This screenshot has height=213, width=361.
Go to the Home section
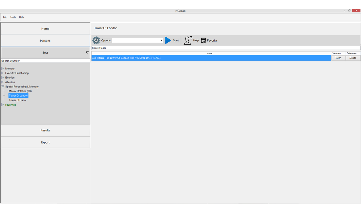45,29
